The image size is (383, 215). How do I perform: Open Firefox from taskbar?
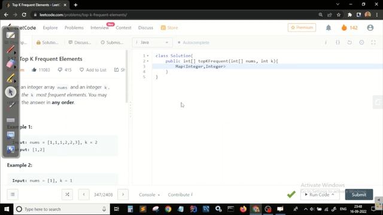(243, 209)
